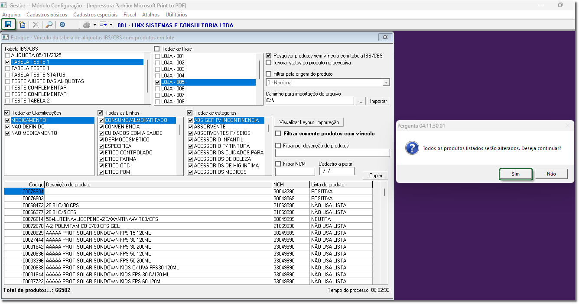Viewport: 579px width, 304px height.
Task: Click the Search magnifier icon
Action: [x=49, y=25]
